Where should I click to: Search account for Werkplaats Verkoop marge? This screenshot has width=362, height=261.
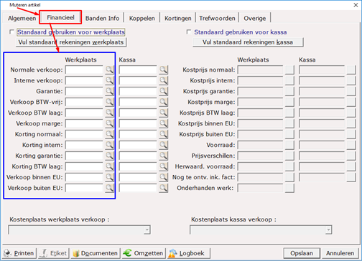click(109, 123)
